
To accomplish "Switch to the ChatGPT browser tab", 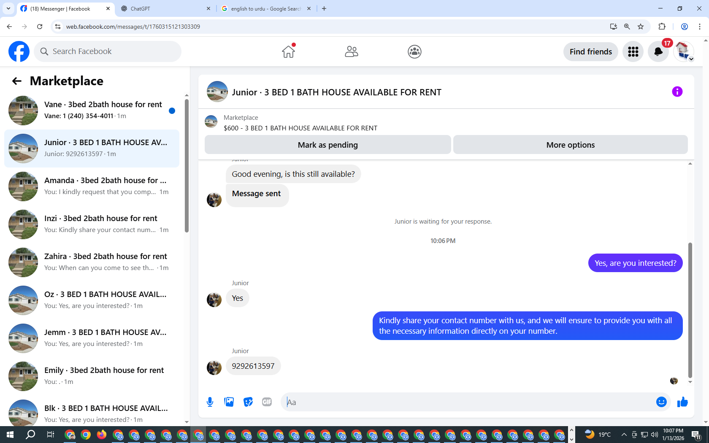I will [165, 8].
